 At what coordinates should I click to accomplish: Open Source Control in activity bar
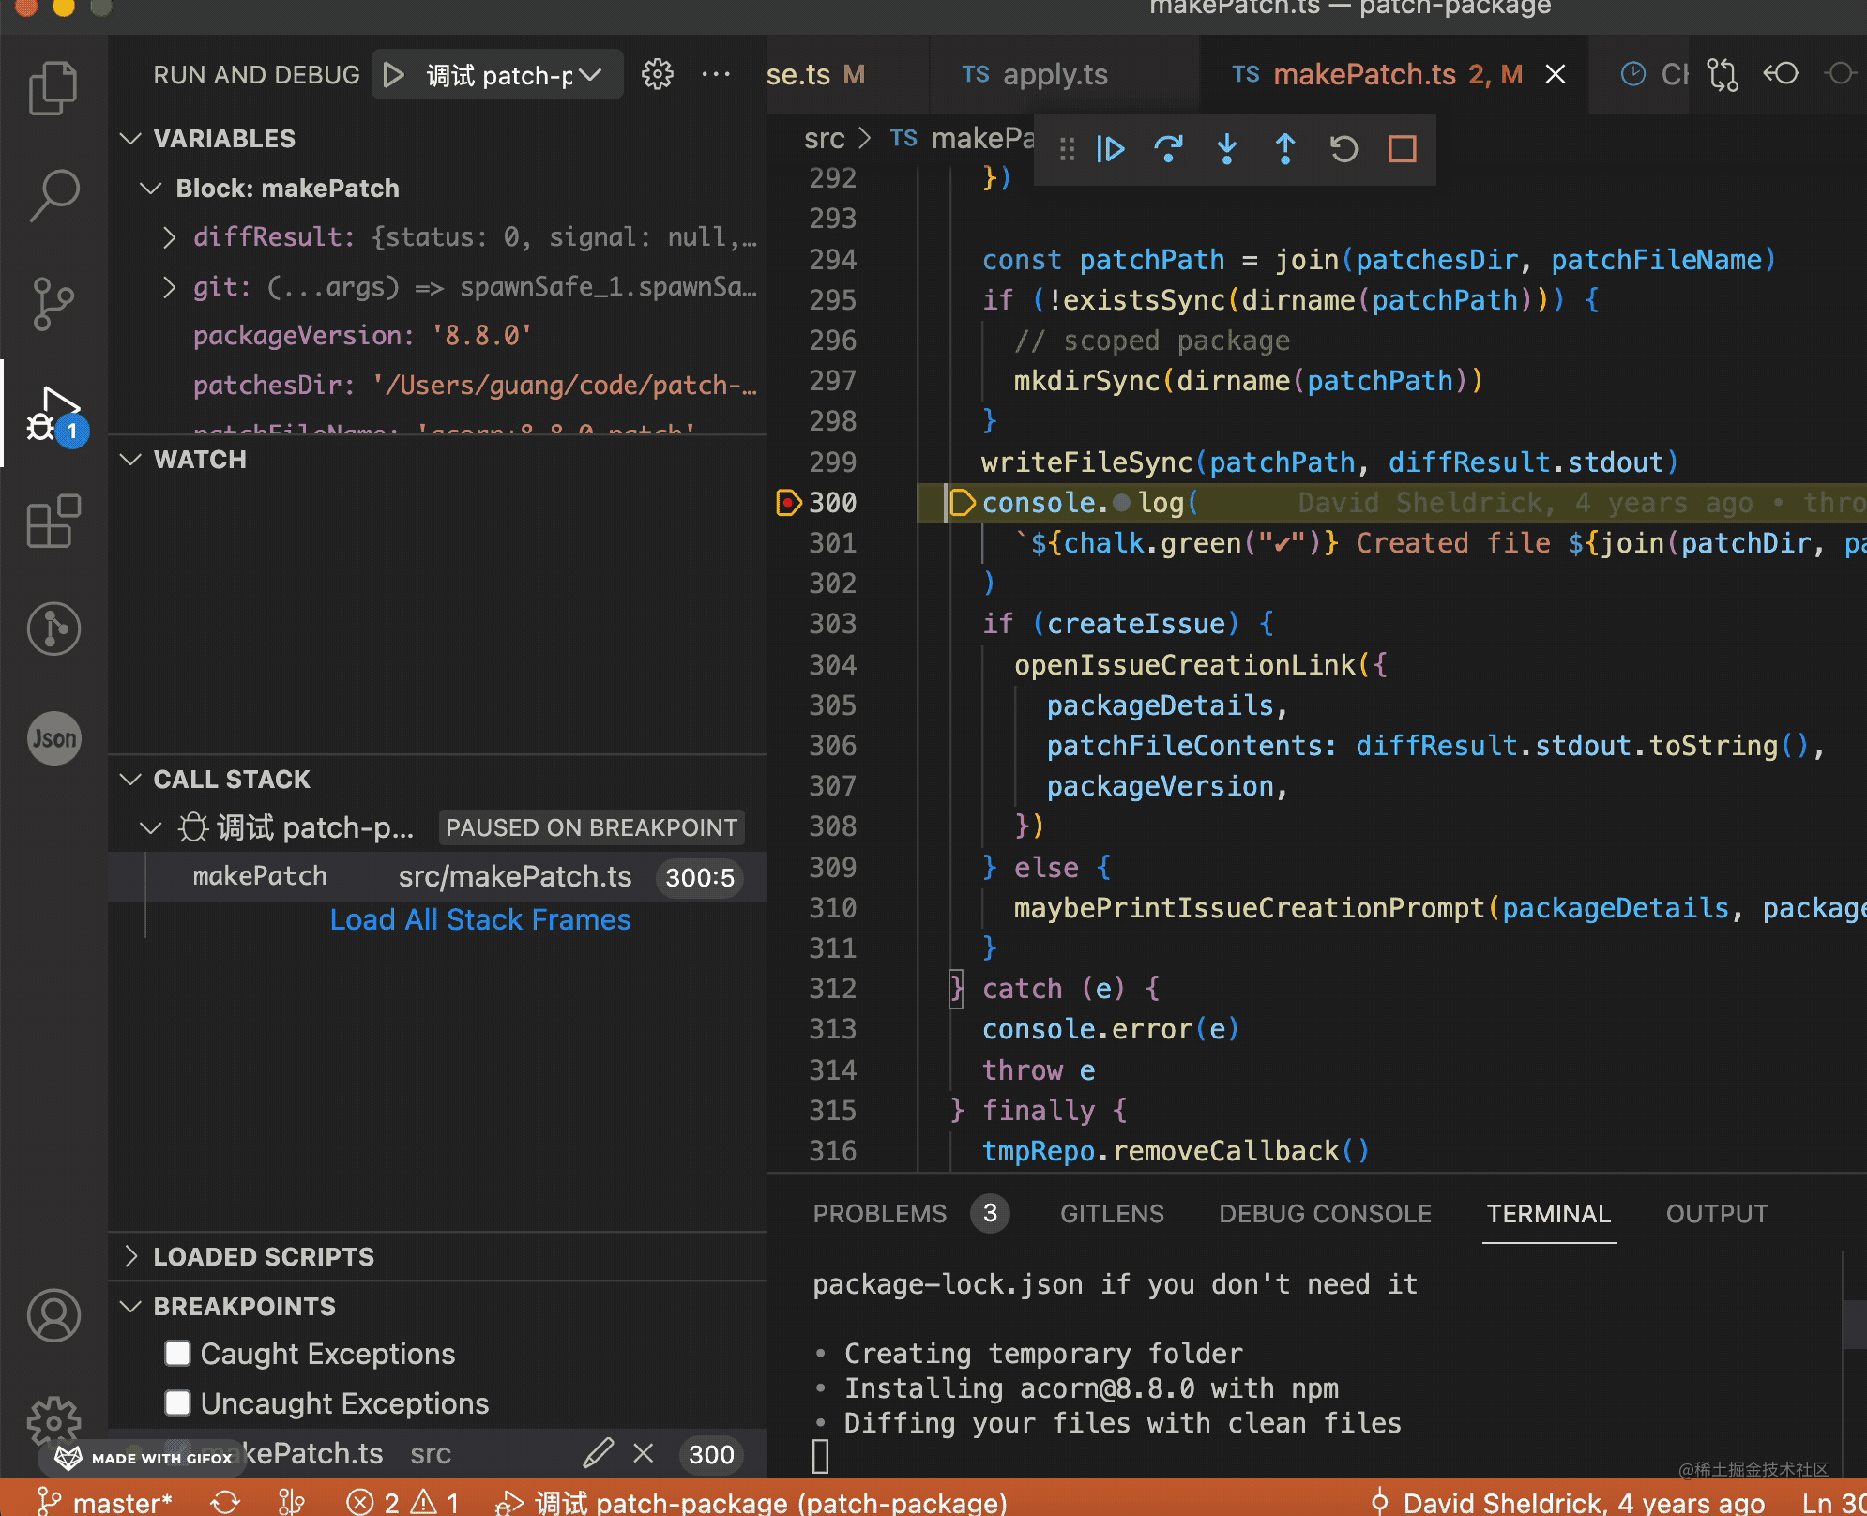[x=53, y=304]
